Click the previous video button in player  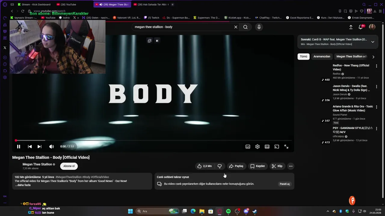[30, 146]
